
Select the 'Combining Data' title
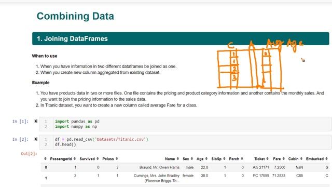point(75,16)
